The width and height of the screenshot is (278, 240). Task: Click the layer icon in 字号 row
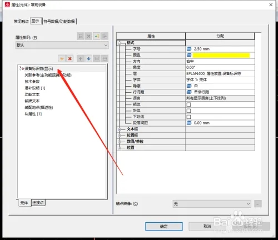(x=189, y=49)
